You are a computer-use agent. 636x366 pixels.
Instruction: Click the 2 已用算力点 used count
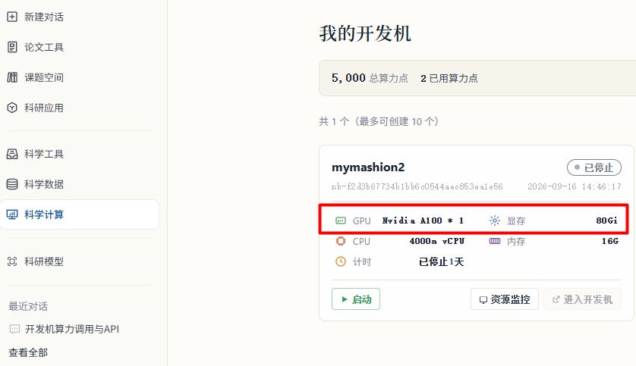449,78
